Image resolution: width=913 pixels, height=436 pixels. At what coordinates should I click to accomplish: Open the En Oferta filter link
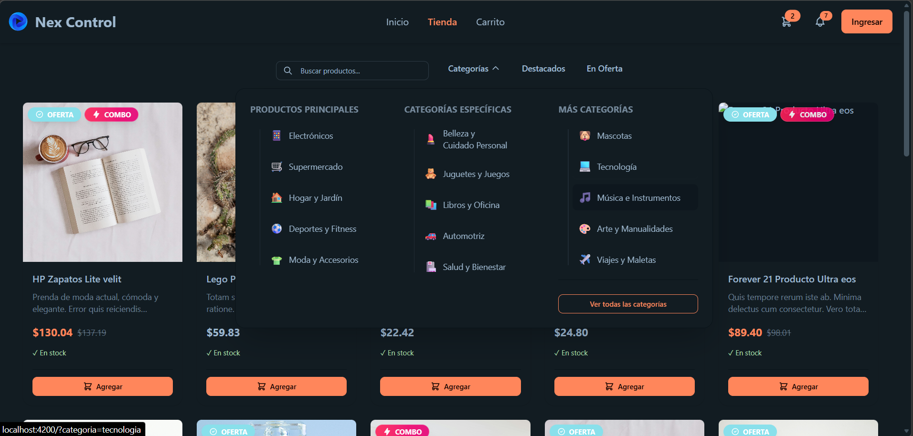click(x=604, y=69)
